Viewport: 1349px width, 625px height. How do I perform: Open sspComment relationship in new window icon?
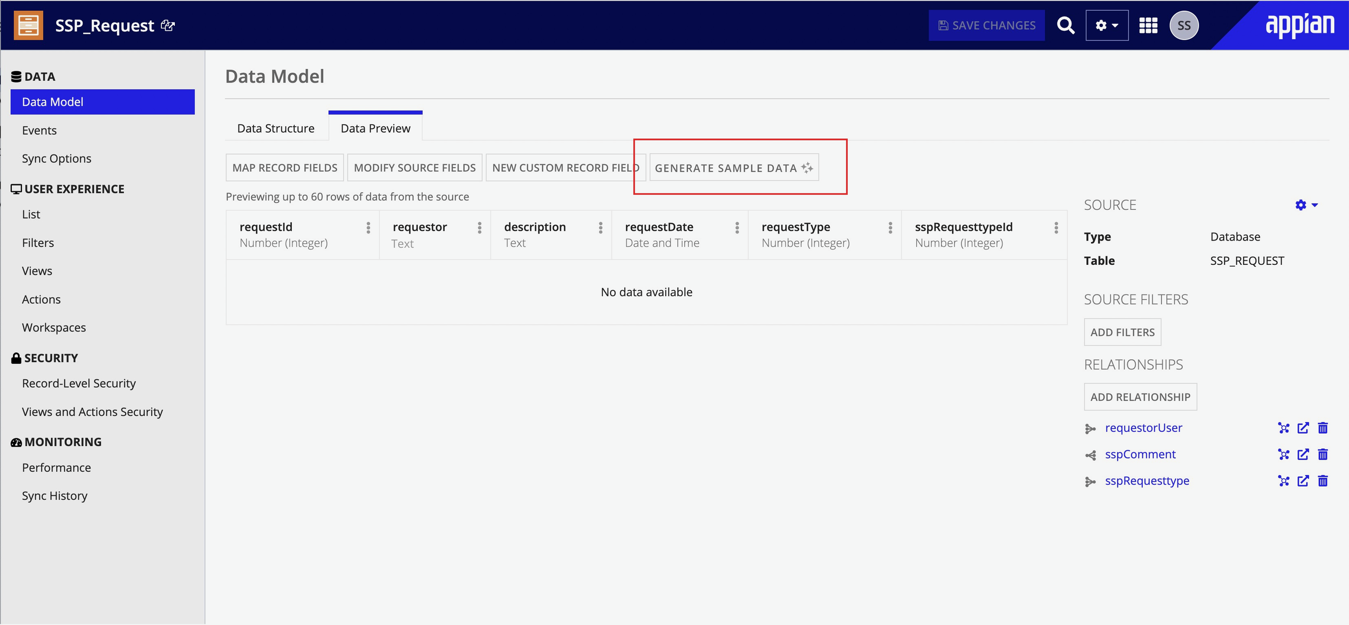point(1303,454)
